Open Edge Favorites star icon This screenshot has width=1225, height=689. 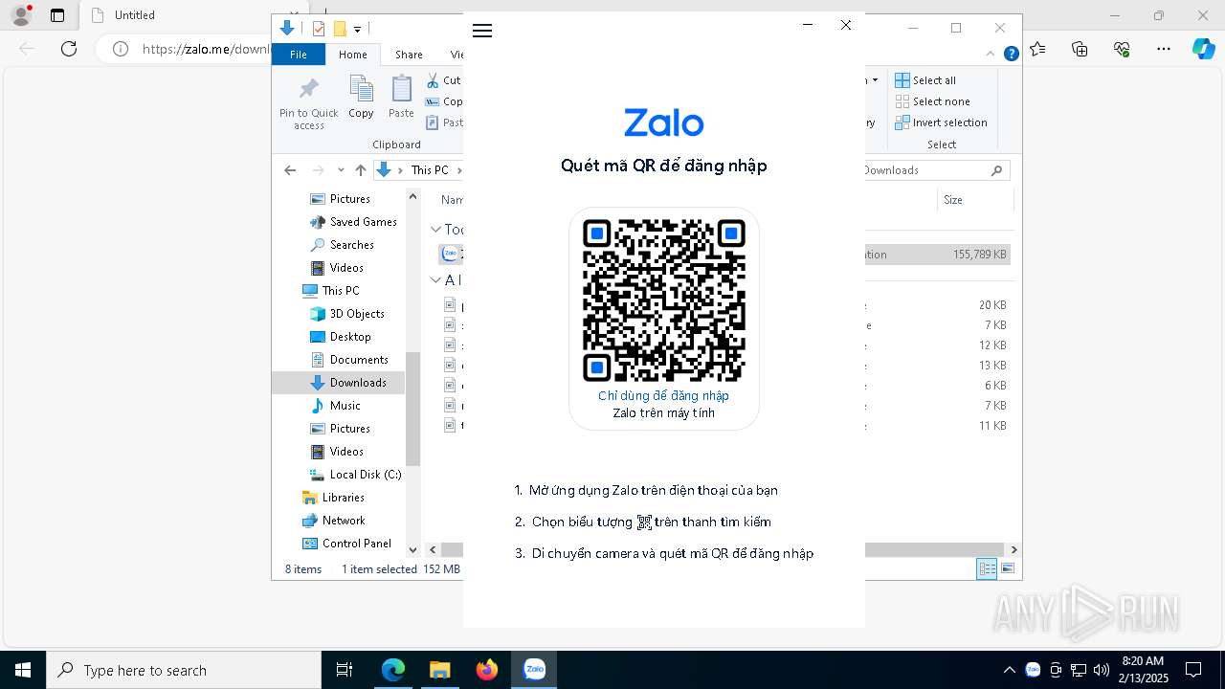point(1037,49)
